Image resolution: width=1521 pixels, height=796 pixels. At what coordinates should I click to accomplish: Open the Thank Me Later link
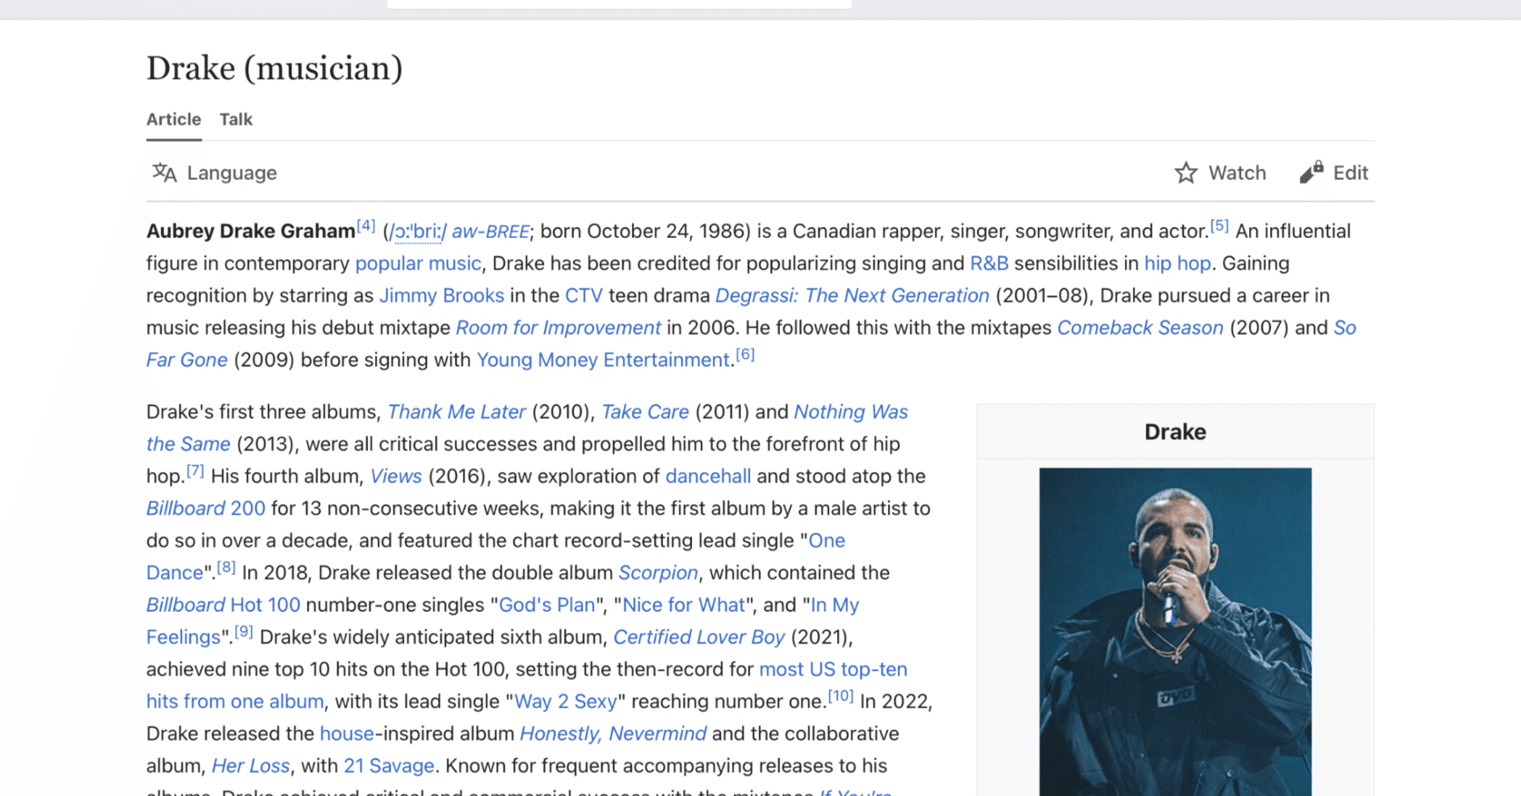tap(457, 411)
